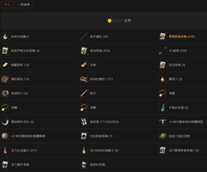Click the 手套 glove icon
Image resolution: width=207 pixels, height=172 pixels.
point(84,65)
